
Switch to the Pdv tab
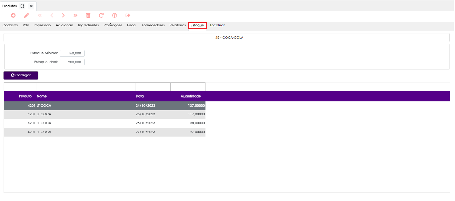click(x=26, y=25)
